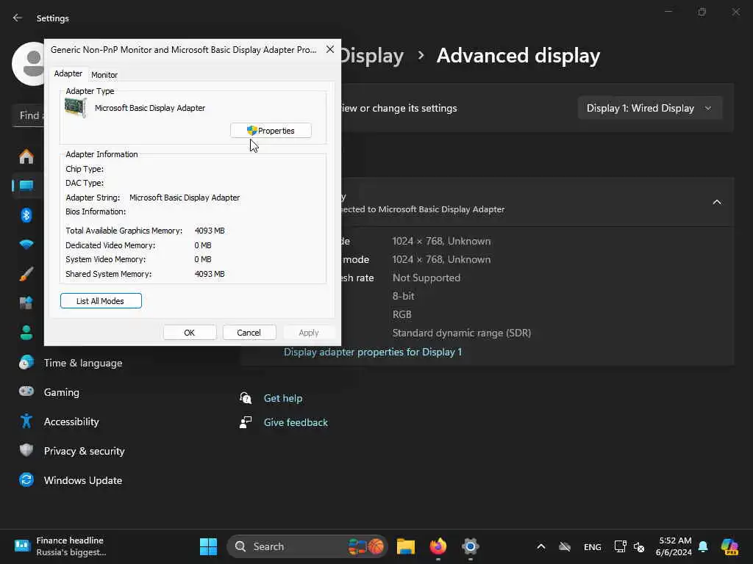Click the Gaming controller icon
Screen dimensions: 753x564
(26, 391)
